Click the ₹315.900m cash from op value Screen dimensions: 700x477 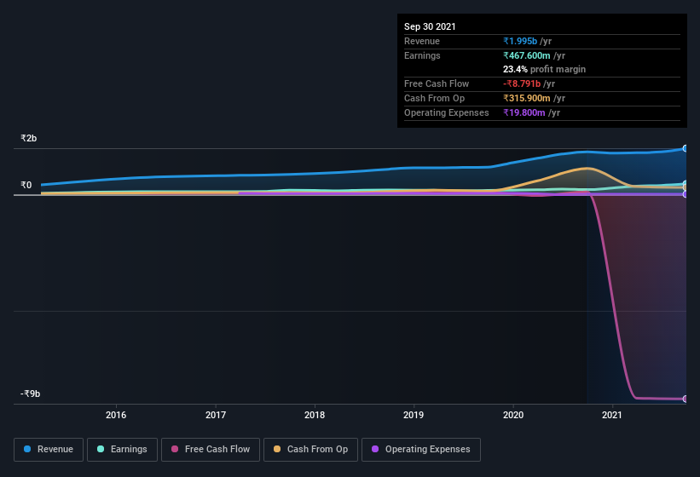click(527, 98)
